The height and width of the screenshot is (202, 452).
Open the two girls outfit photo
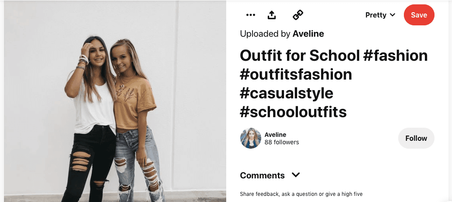coord(115,101)
